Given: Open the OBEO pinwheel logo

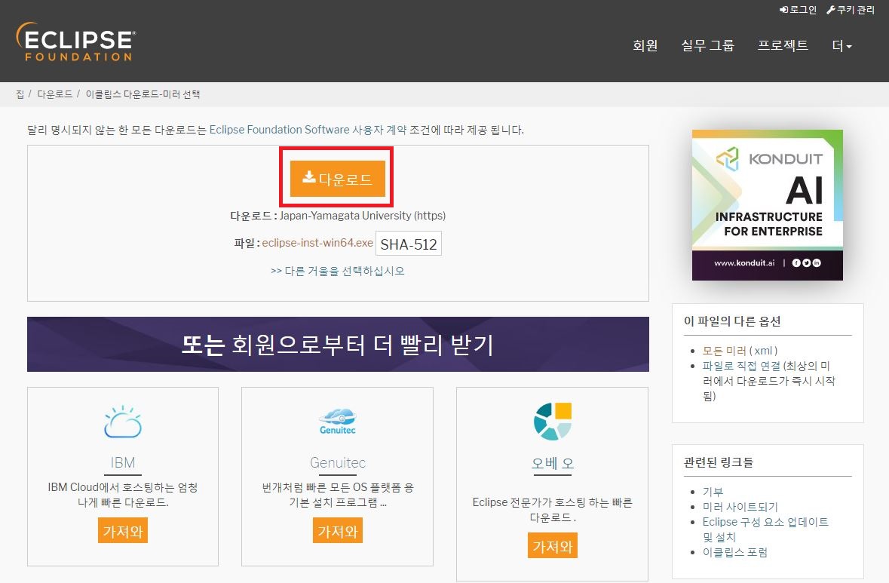Looking at the screenshot, I should tap(552, 422).
